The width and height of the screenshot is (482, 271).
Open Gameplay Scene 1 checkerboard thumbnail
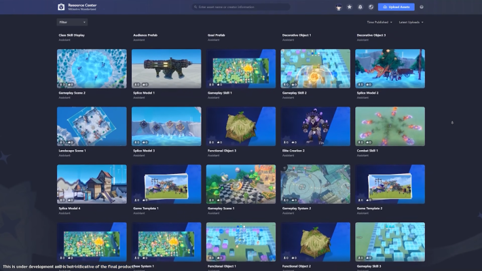(x=241, y=184)
